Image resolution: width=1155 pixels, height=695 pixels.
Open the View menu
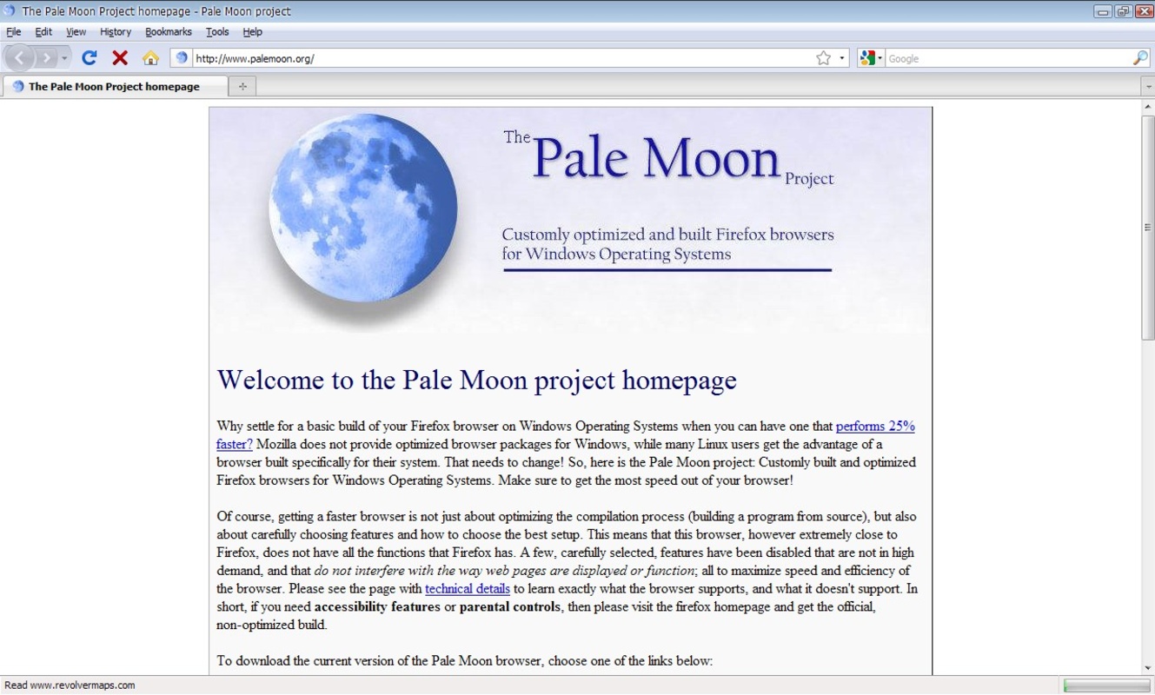[x=76, y=32]
